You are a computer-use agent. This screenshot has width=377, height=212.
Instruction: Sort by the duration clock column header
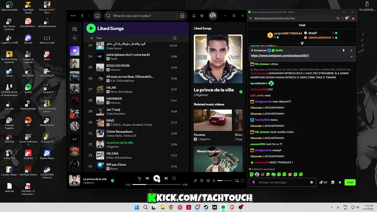click(175, 38)
